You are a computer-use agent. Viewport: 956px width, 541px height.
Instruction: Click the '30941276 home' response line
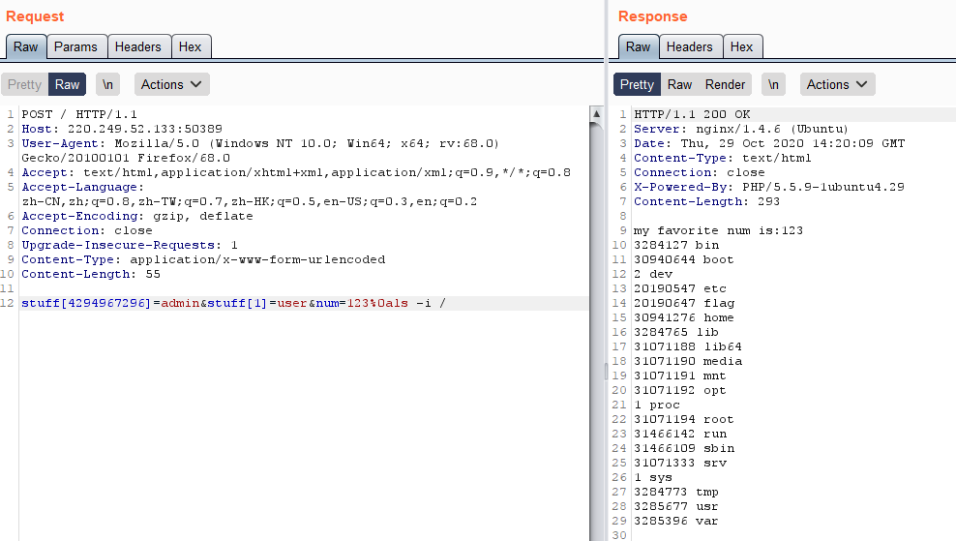pyautogui.click(x=684, y=317)
